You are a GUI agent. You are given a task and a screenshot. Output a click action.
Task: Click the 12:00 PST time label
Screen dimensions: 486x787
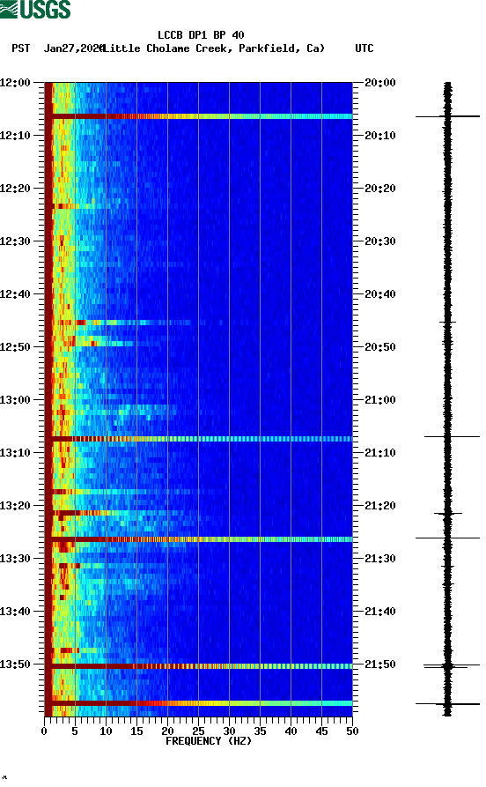15,82
